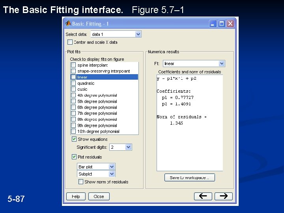Check the linear fit box

click(73, 77)
